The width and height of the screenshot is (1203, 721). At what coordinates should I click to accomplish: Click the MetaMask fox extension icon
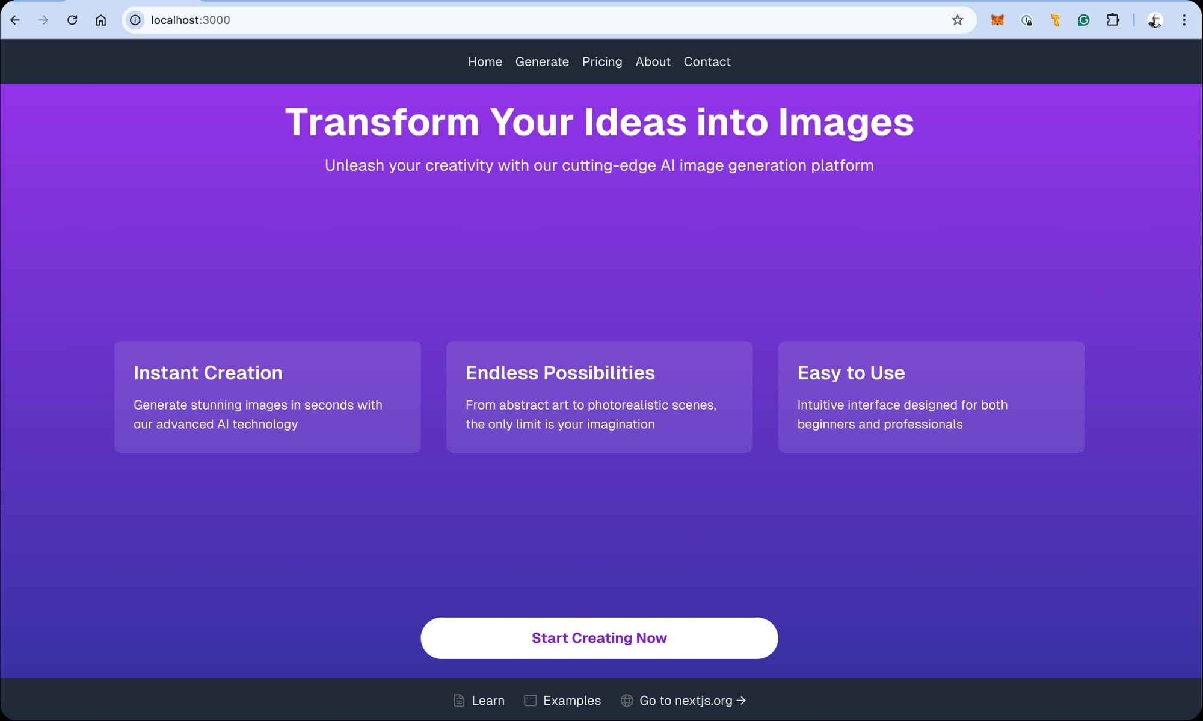pyautogui.click(x=997, y=20)
